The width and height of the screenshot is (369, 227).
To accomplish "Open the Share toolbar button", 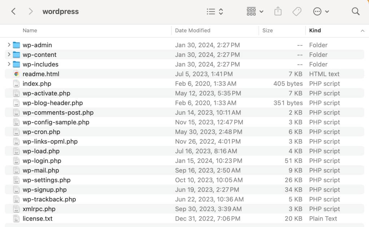I will point(278,12).
